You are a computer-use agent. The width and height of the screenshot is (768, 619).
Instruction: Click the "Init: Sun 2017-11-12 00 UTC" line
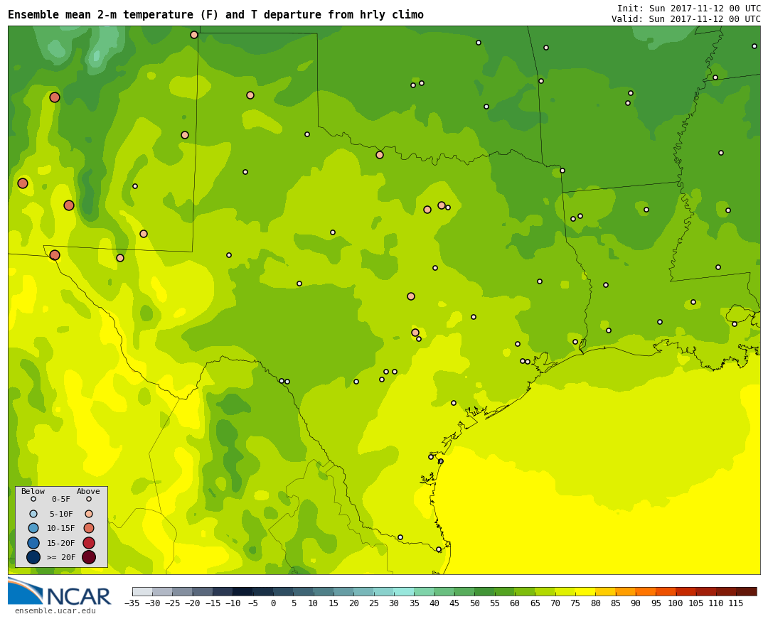tap(688, 9)
